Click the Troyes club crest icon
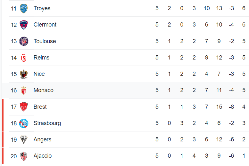This screenshot has width=249, height=166. [24, 8]
